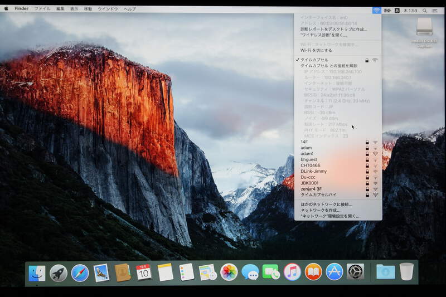
Task: Launch Launchpad rocket icon in Dock
Action: coord(59,272)
